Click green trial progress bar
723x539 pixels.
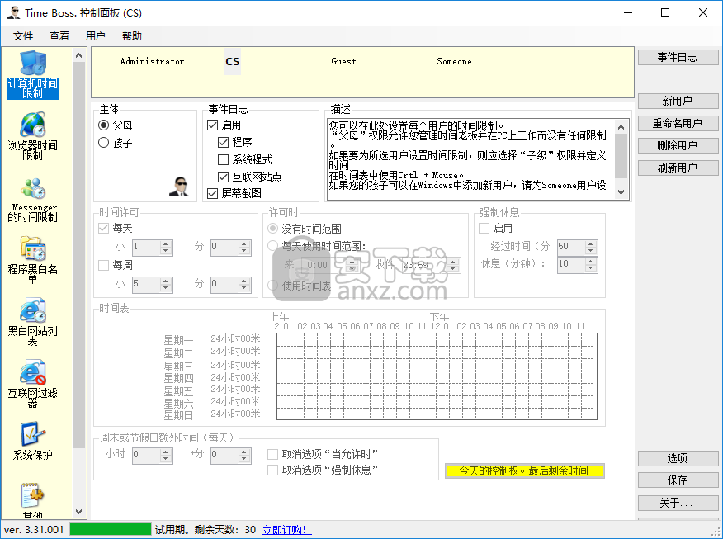coord(111,529)
